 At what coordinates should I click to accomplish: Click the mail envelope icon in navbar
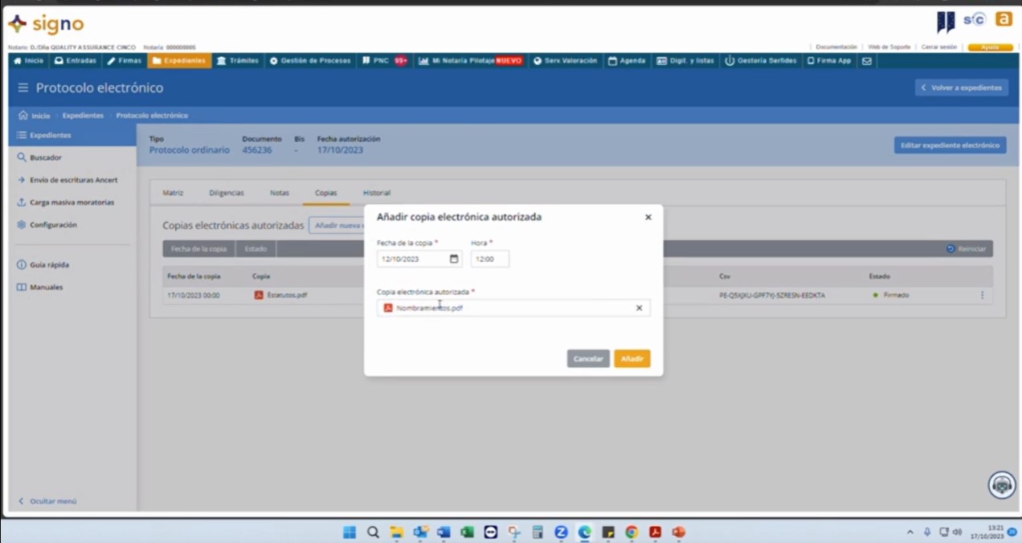866,60
